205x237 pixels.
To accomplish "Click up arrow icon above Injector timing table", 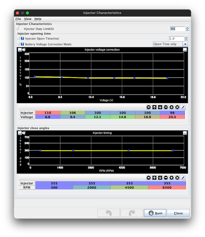I will pos(154,178).
